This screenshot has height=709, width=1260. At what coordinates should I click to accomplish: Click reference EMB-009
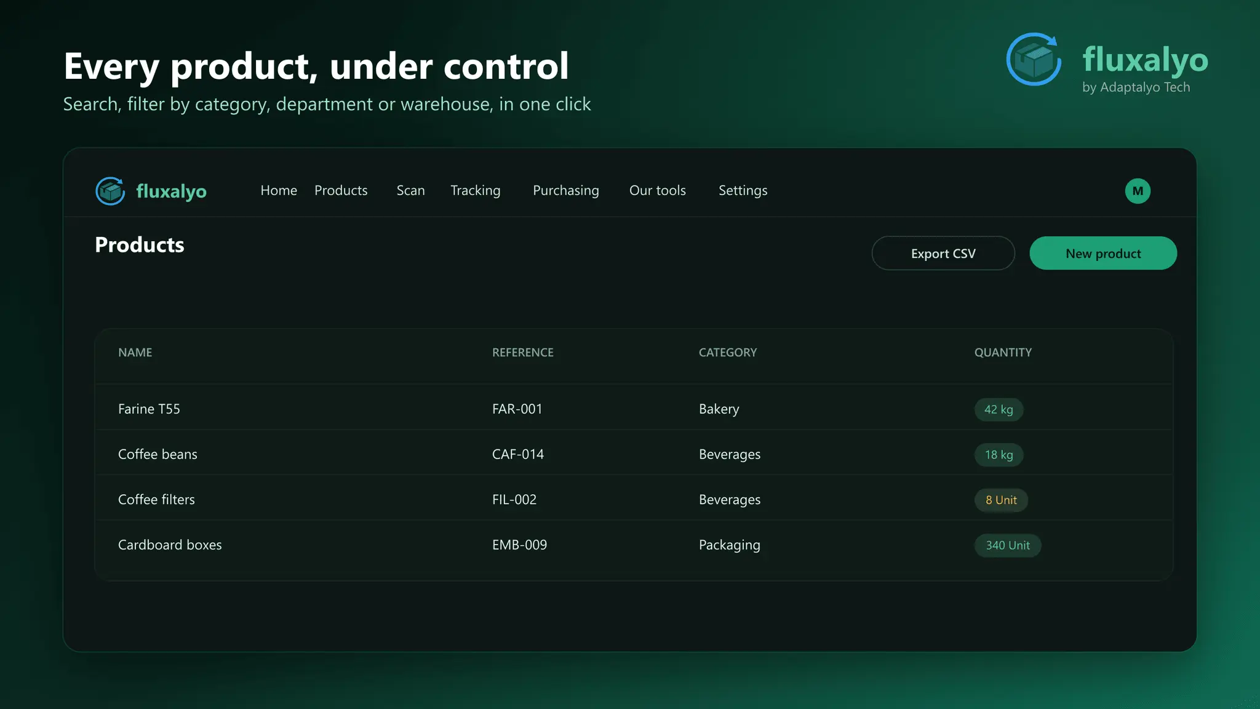(x=519, y=545)
